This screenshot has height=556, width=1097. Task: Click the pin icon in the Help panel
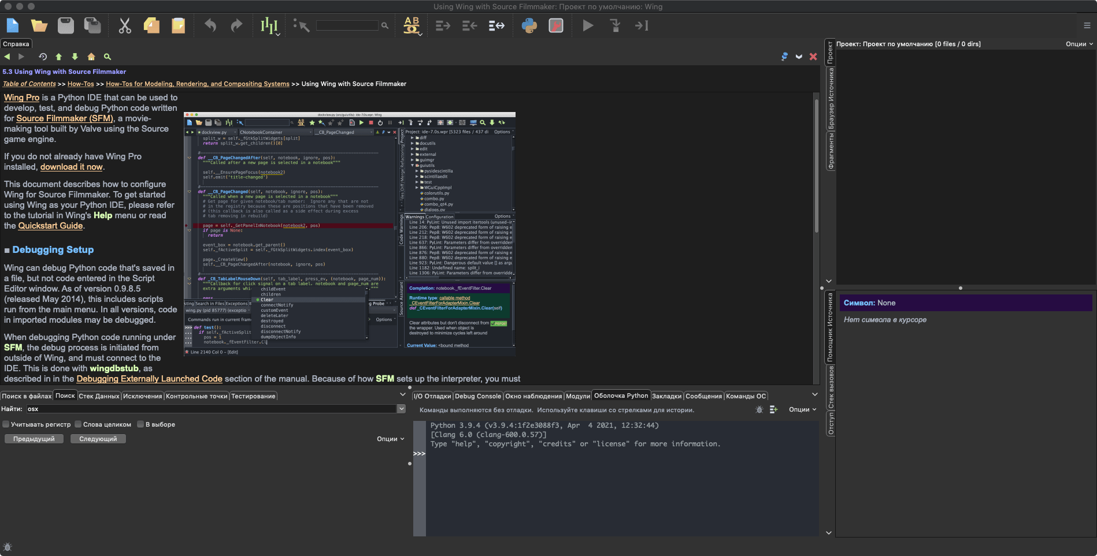[x=784, y=57]
